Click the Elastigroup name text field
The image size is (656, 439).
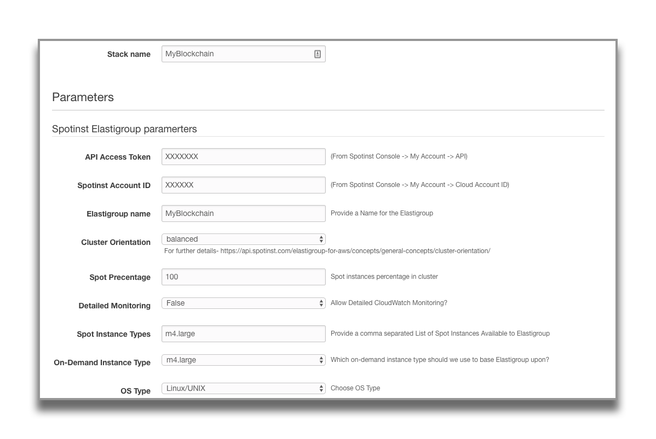pos(243,214)
